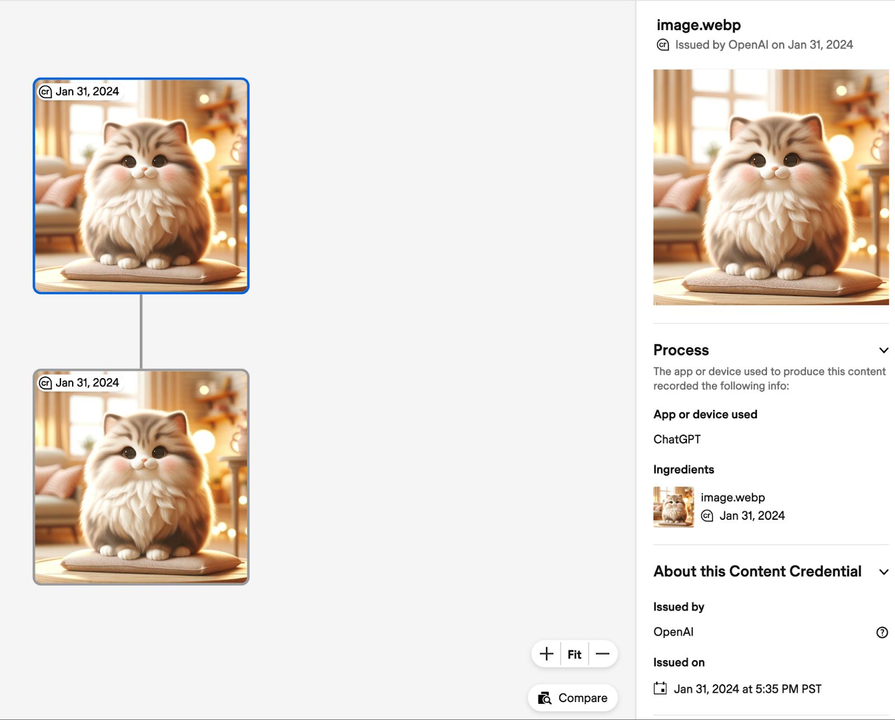Select the top cat image node
This screenshot has width=895, height=720.
pos(142,187)
